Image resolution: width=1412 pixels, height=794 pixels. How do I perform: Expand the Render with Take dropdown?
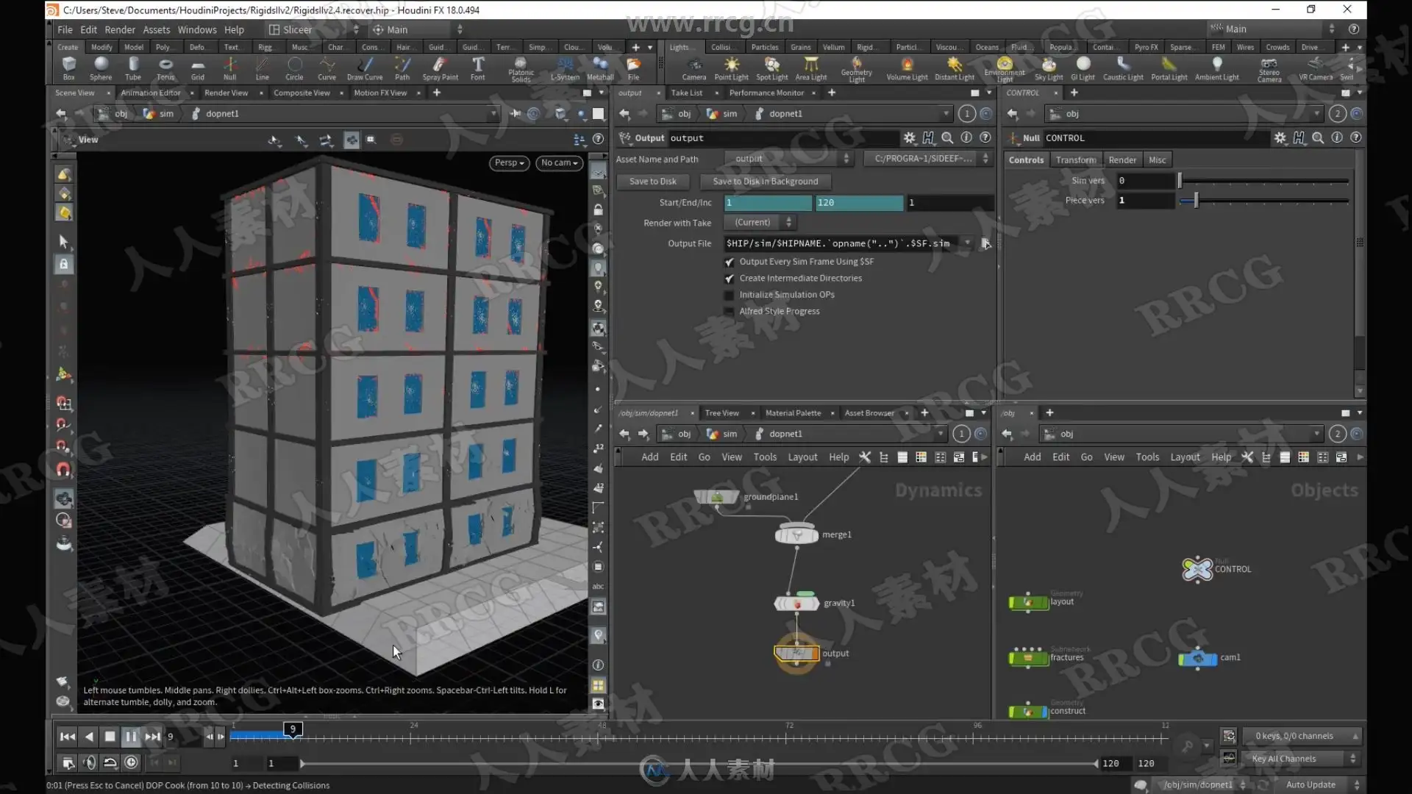[760, 222]
